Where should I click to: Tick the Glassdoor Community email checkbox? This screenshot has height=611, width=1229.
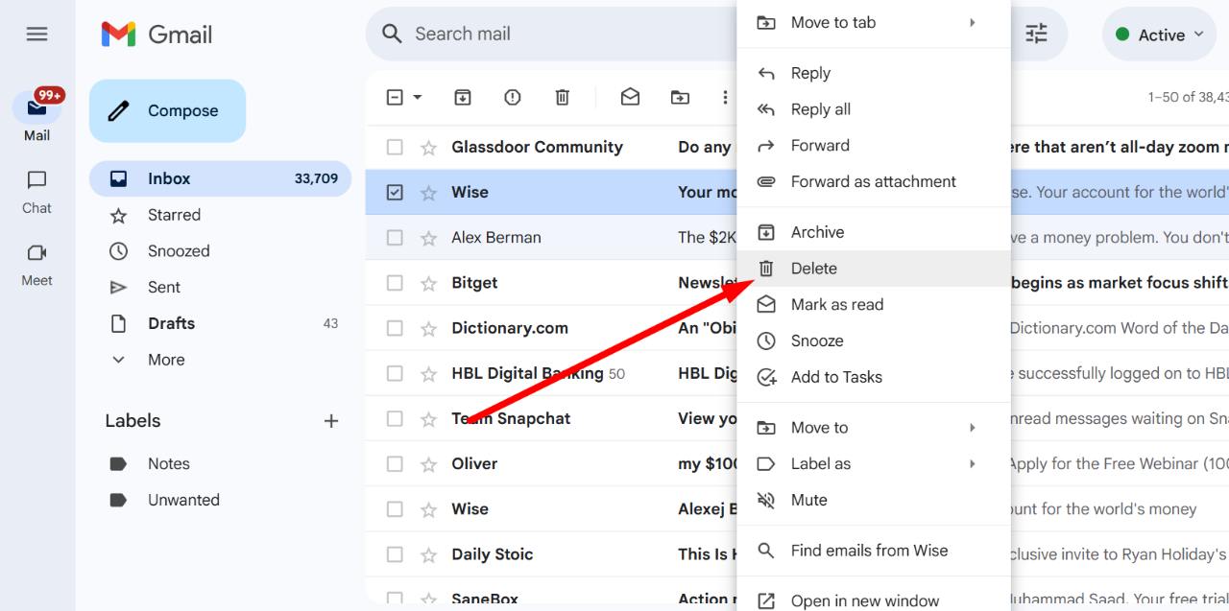click(395, 147)
